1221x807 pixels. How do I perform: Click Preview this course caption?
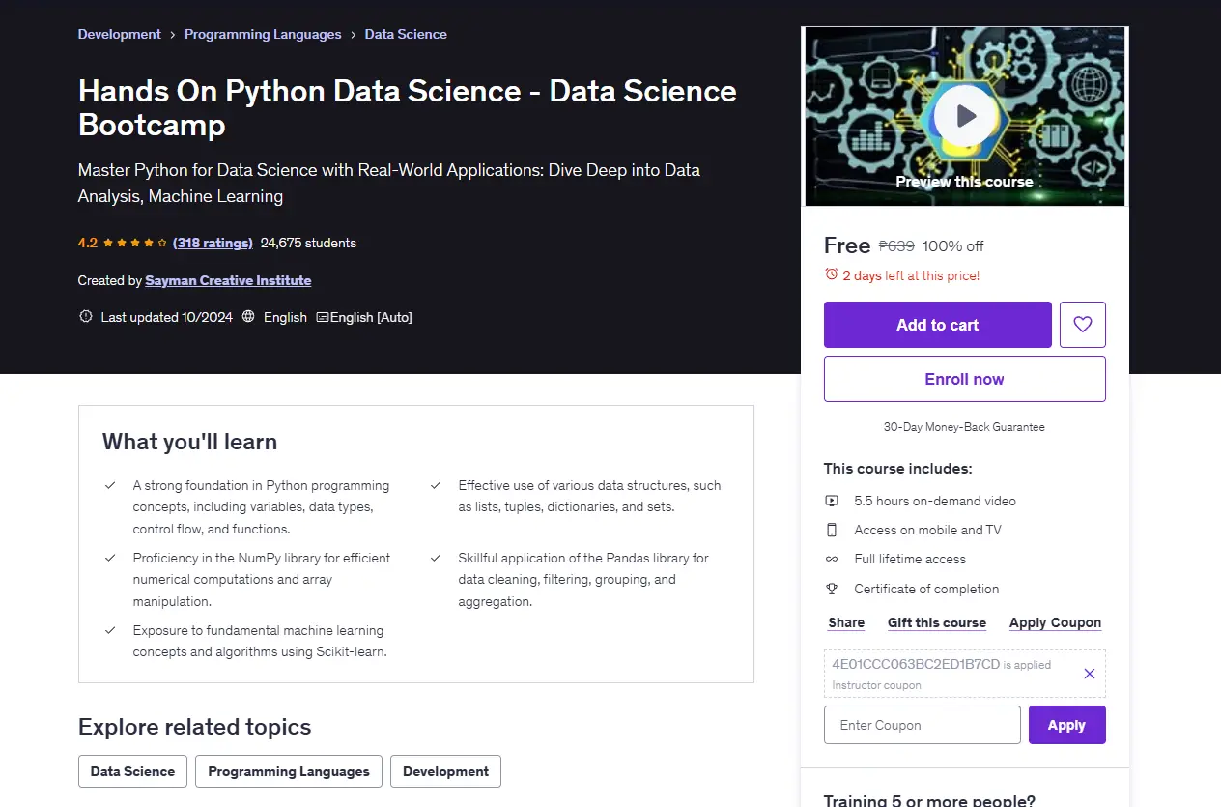tap(964, 182)
